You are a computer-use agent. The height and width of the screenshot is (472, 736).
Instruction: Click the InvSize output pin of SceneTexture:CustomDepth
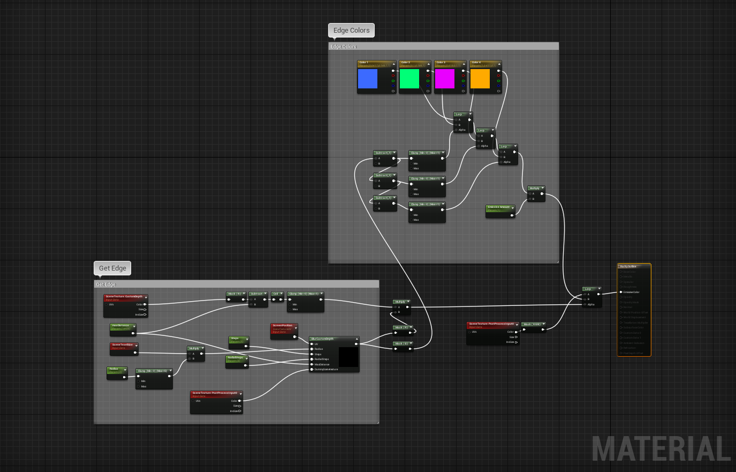(x=145, y=314)
